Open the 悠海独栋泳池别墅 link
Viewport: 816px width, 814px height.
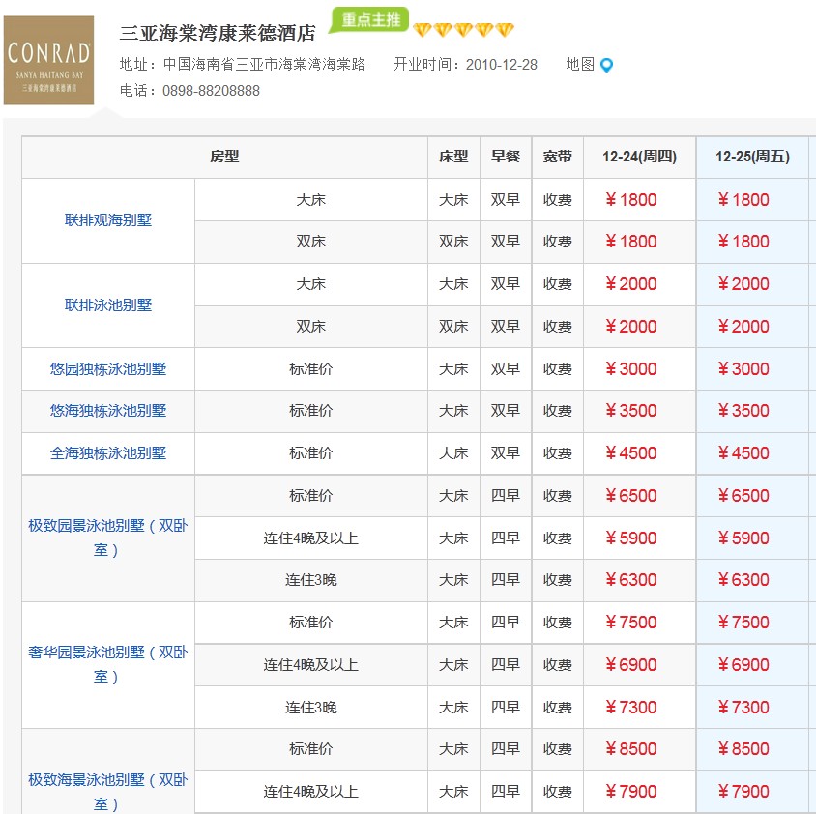[x=108, y=411]
